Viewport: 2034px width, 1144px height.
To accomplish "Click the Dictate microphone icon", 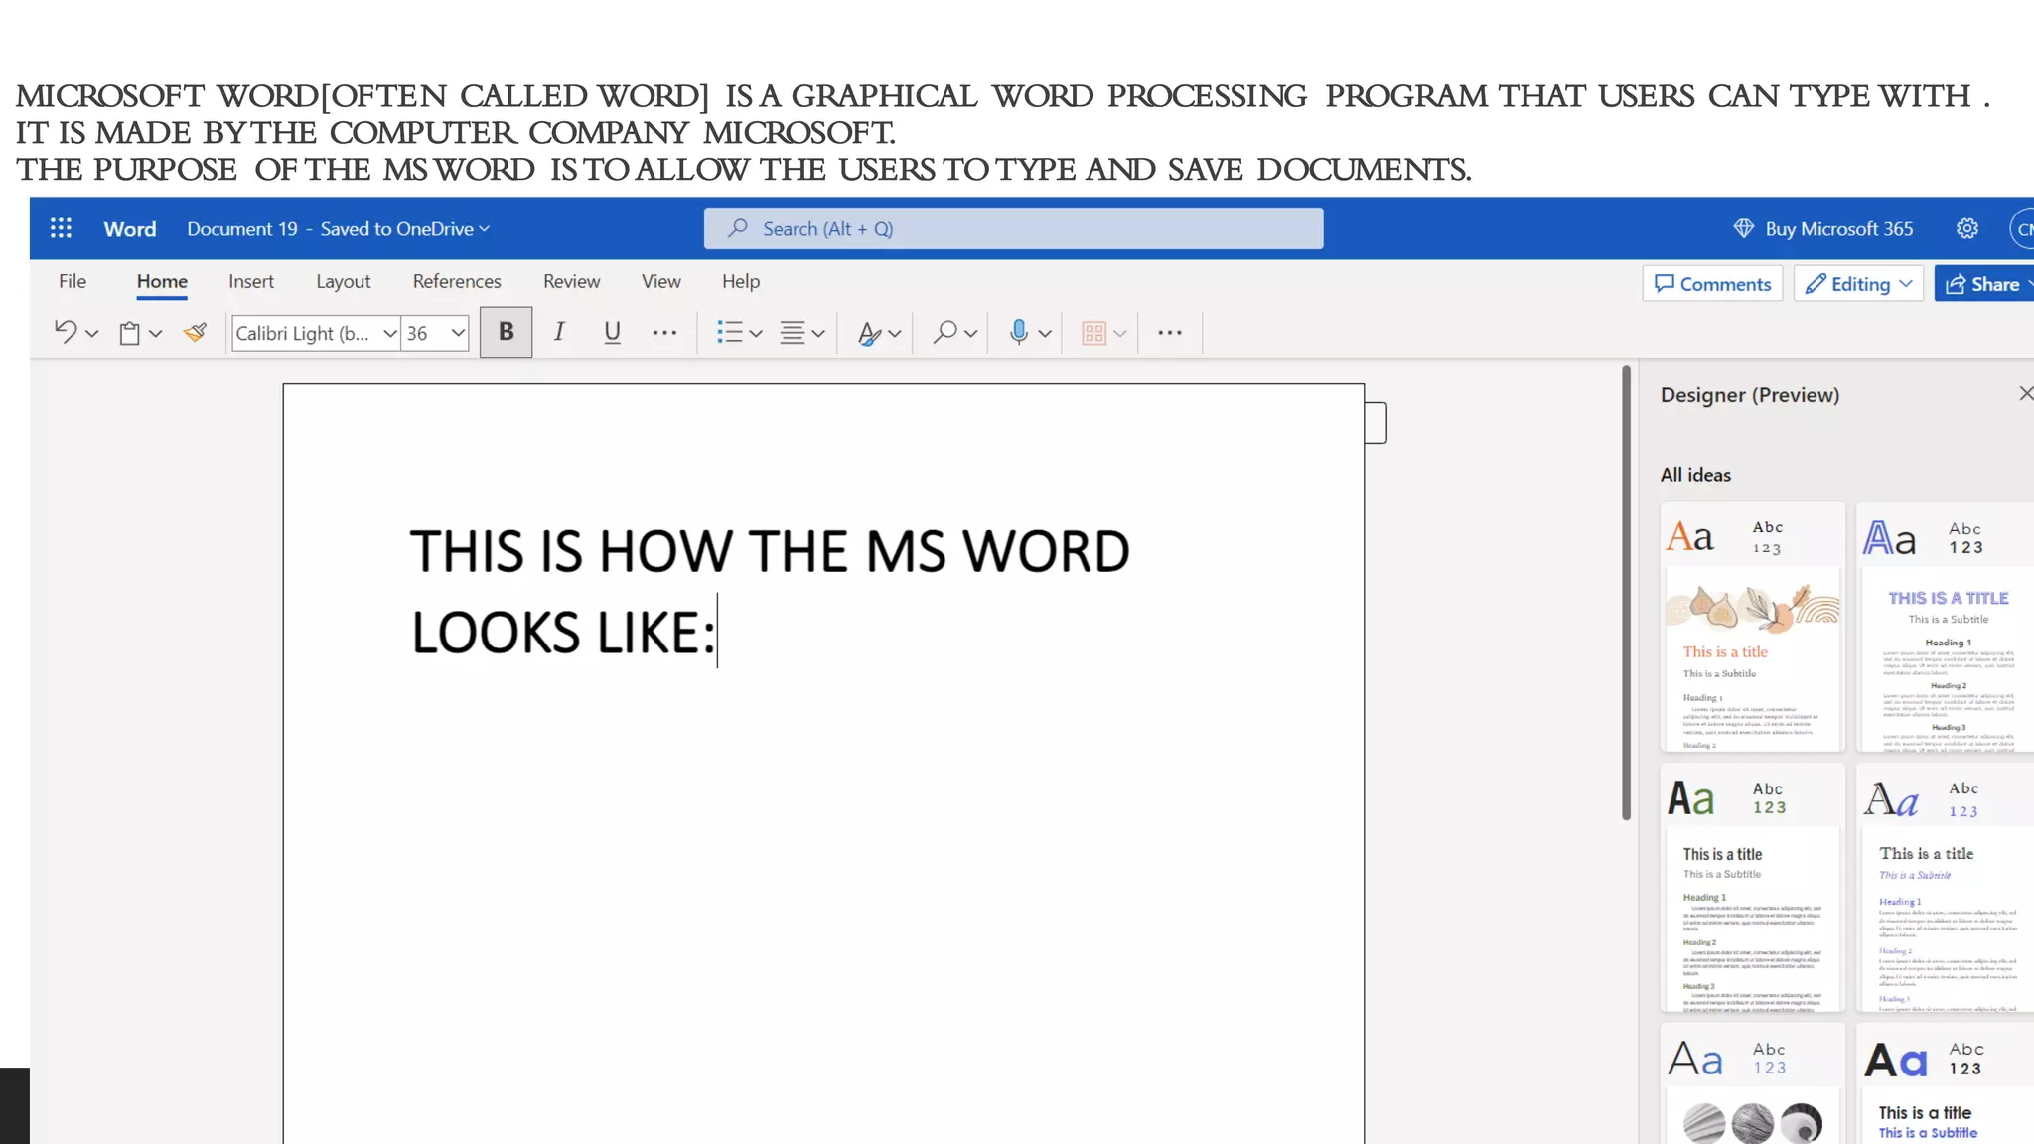I will [x=1018, y=332].
